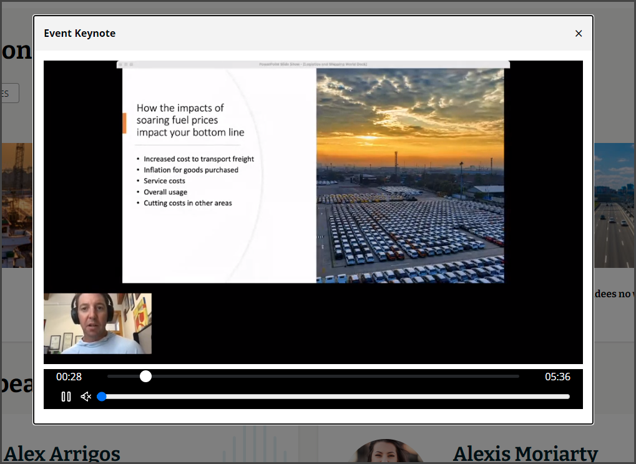The image size is (636, 464).
Task: Pause the keynote video
Action: 66,397
